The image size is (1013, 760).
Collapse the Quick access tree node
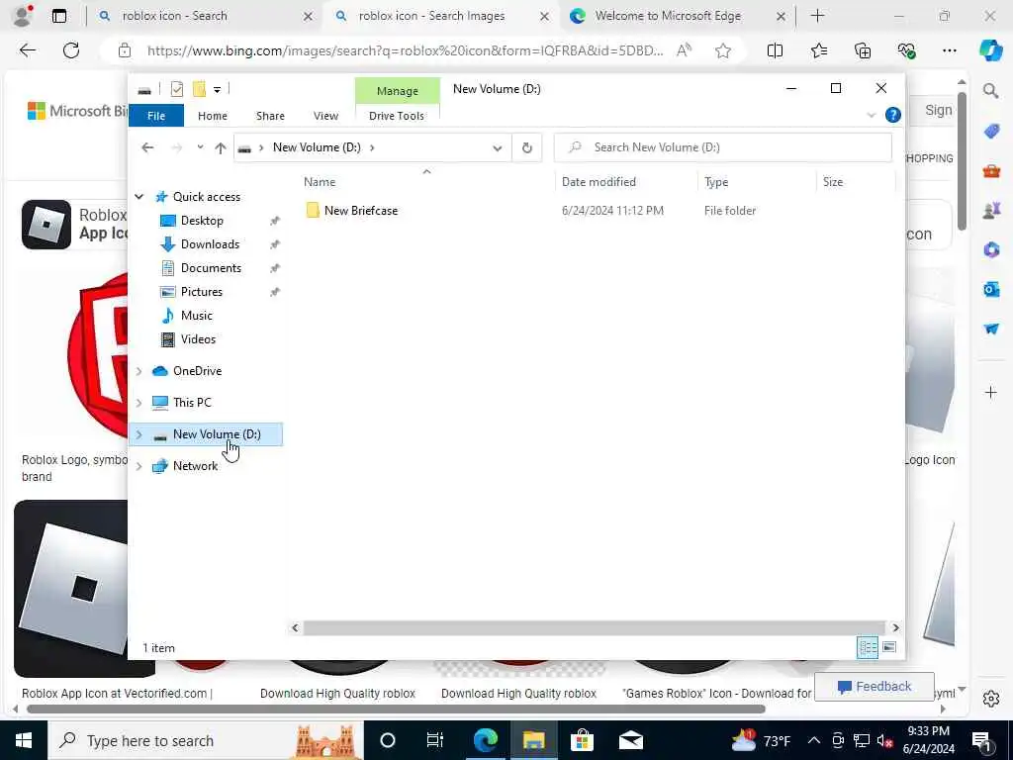(138, 197)
